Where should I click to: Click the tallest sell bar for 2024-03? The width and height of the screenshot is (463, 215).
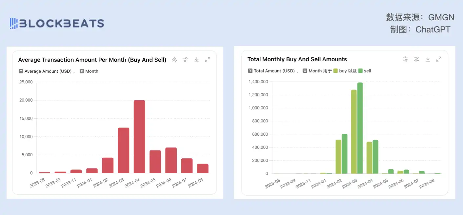tap(360, 128)
